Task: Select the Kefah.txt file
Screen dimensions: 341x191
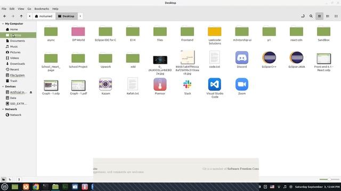Action: coord(133,84)
